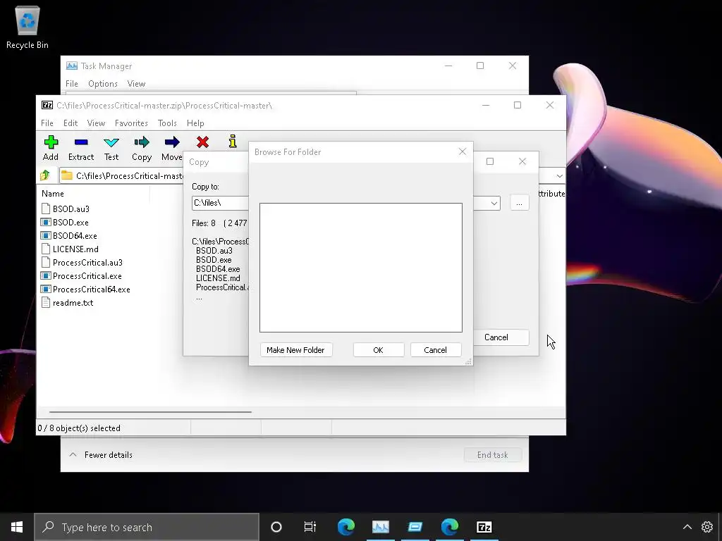Open the Help menu in 7-Zip
722x541 pixels.
(195, 123)
